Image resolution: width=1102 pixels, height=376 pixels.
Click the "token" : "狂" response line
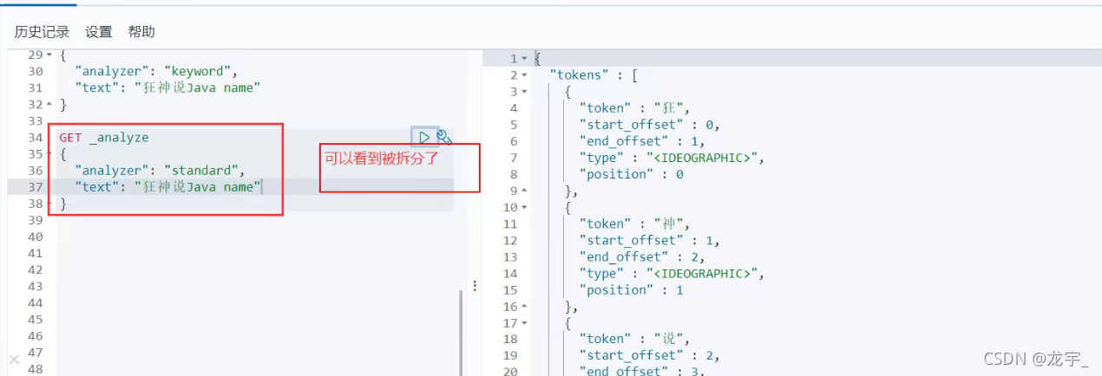(x=633, y=108)
